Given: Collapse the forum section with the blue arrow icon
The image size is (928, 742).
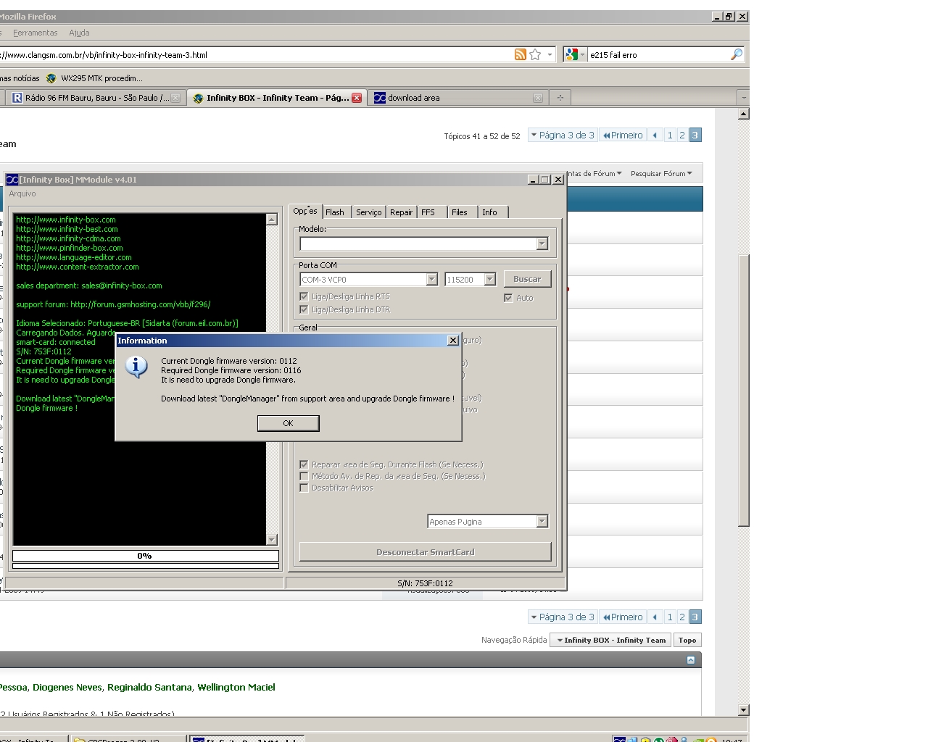Looking at the screenshot, I should (691, 660).
